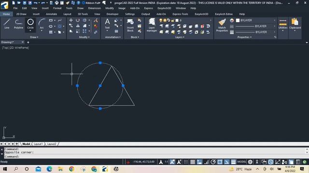This screenshot has height=173, width=309.
Task: Expand the Properties panel
Action: pyautogui.click(x=244, y=37)
